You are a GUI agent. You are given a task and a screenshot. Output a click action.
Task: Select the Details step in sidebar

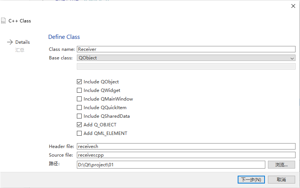click(22, 42)
